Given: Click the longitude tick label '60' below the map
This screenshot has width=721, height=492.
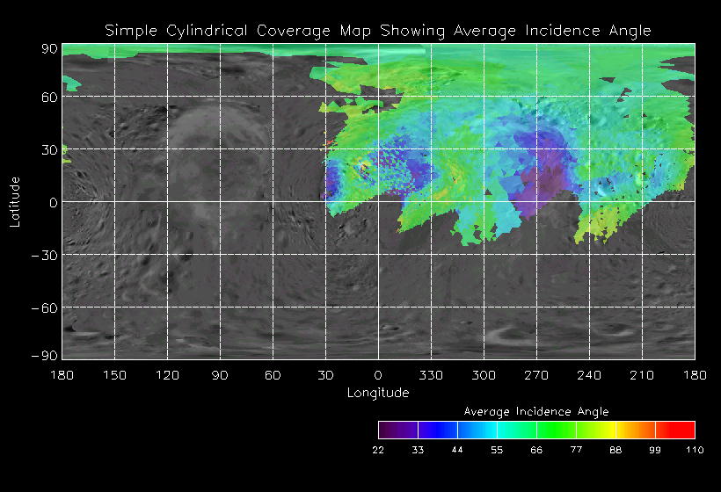Looking at the screenshot, I should point(273,375).
